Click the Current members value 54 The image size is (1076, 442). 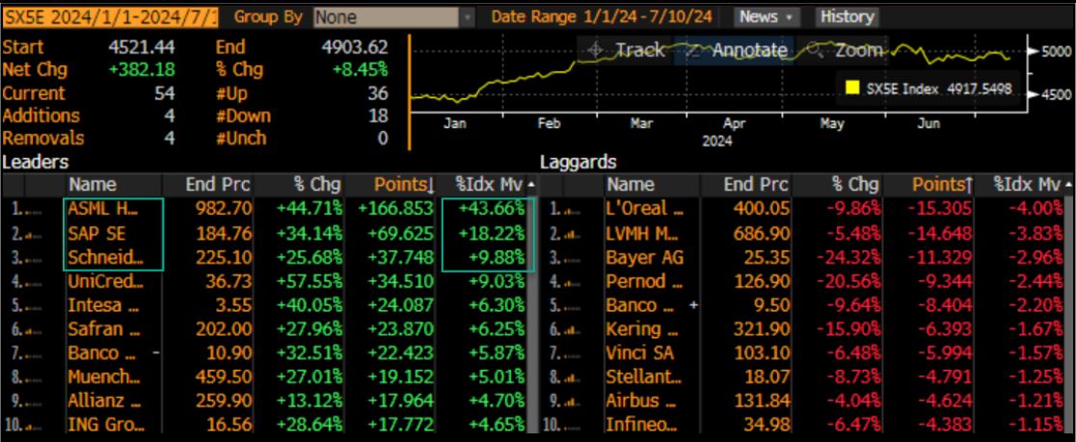tap(164, 93)
